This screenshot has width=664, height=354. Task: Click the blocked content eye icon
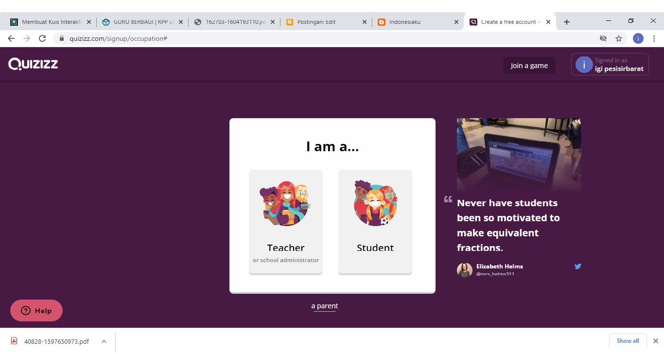[x=603, y=38]
